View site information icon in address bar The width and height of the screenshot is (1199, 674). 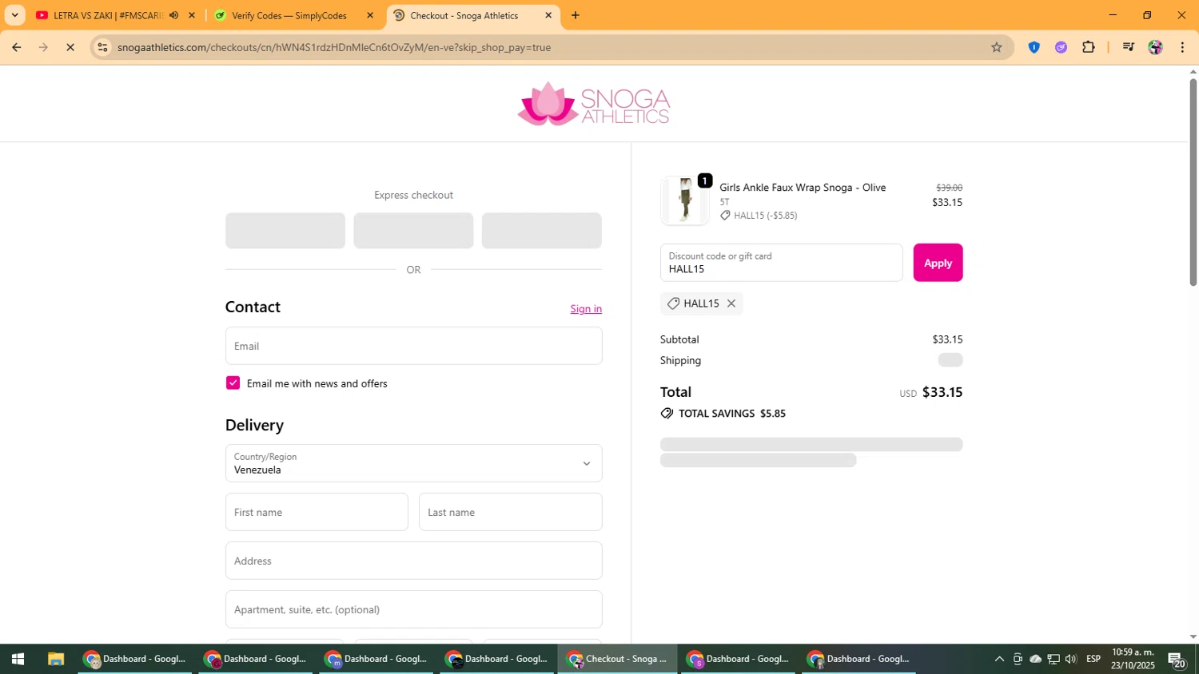point(102,47)
